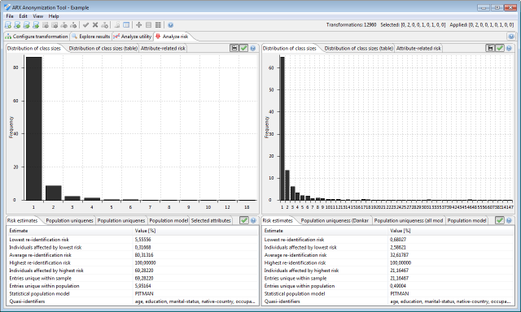Toggle the green check on the right chart header
The image size is (521, 312).
click(499, 48)
